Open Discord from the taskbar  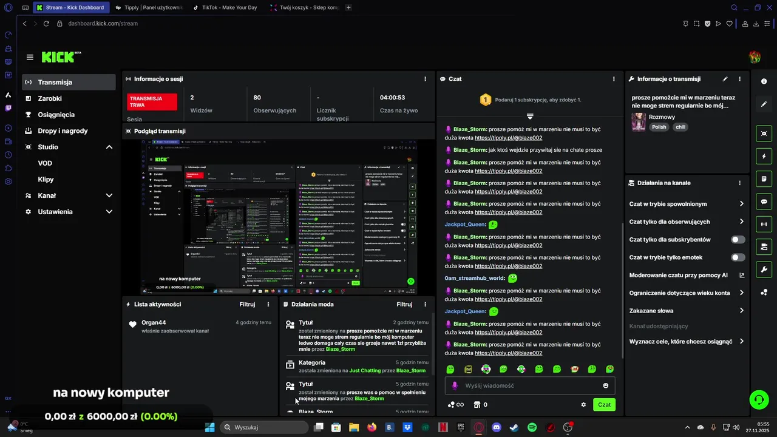(x=497, y=427)
